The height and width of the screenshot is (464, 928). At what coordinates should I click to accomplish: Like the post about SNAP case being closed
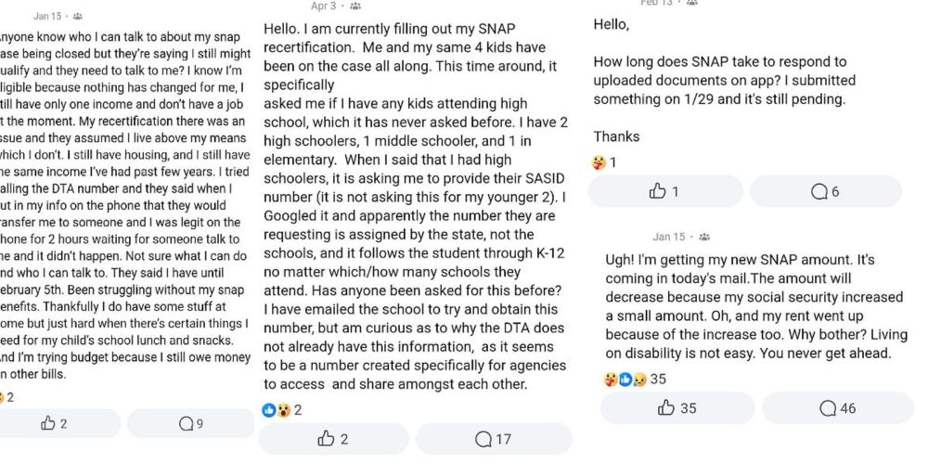tap(55, 423)
